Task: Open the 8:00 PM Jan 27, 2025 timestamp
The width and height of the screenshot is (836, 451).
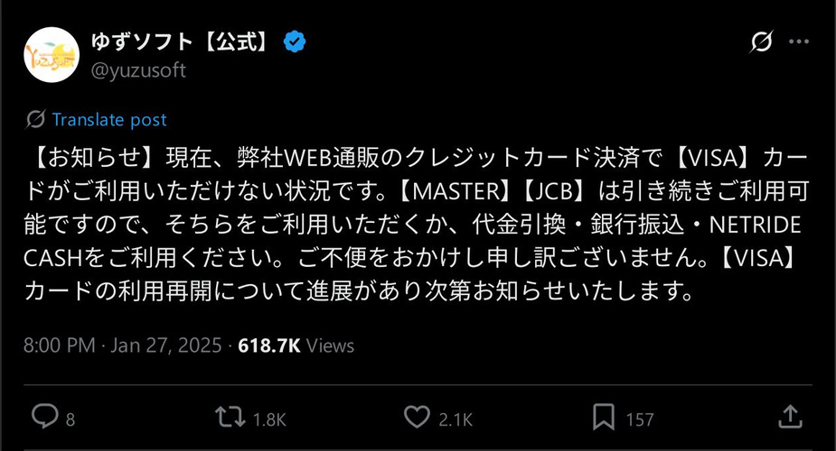Action: tap(123, 345)
